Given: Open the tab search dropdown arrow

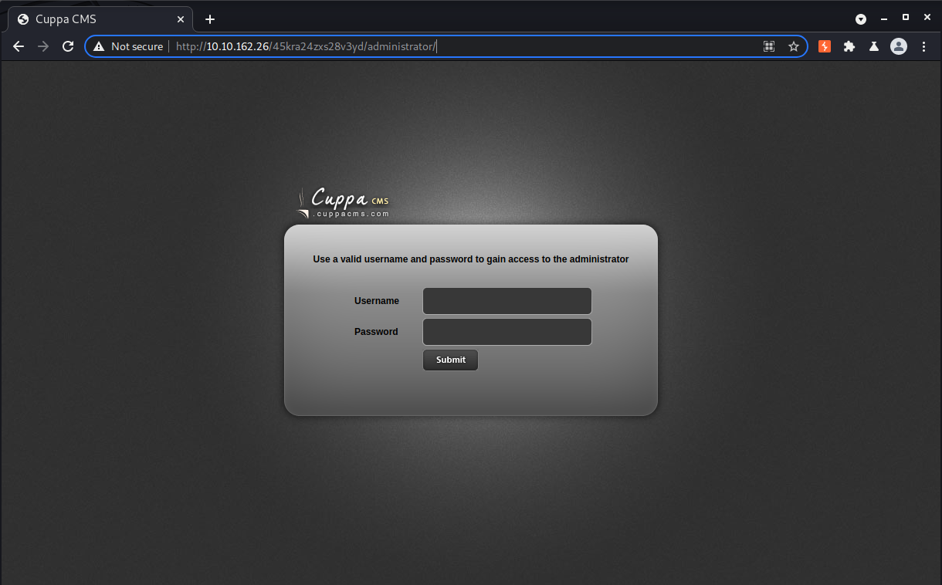Looking at the screenshot, I should tap(861, 19).
